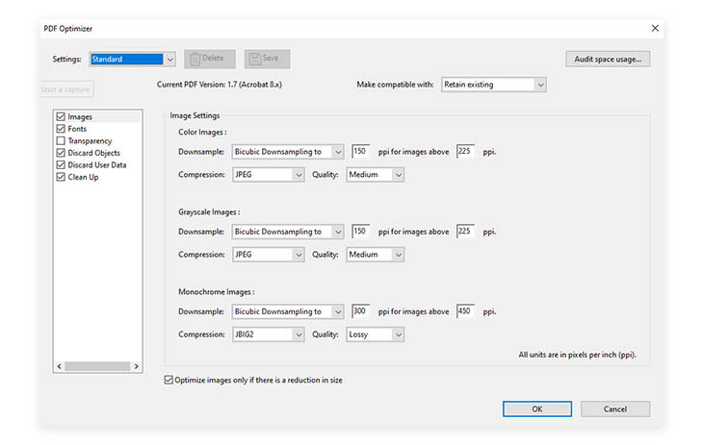Screen dimensions: 703x445
Task: Uncheck Optimize images only if size reduction
Action: tap(170, 380)
